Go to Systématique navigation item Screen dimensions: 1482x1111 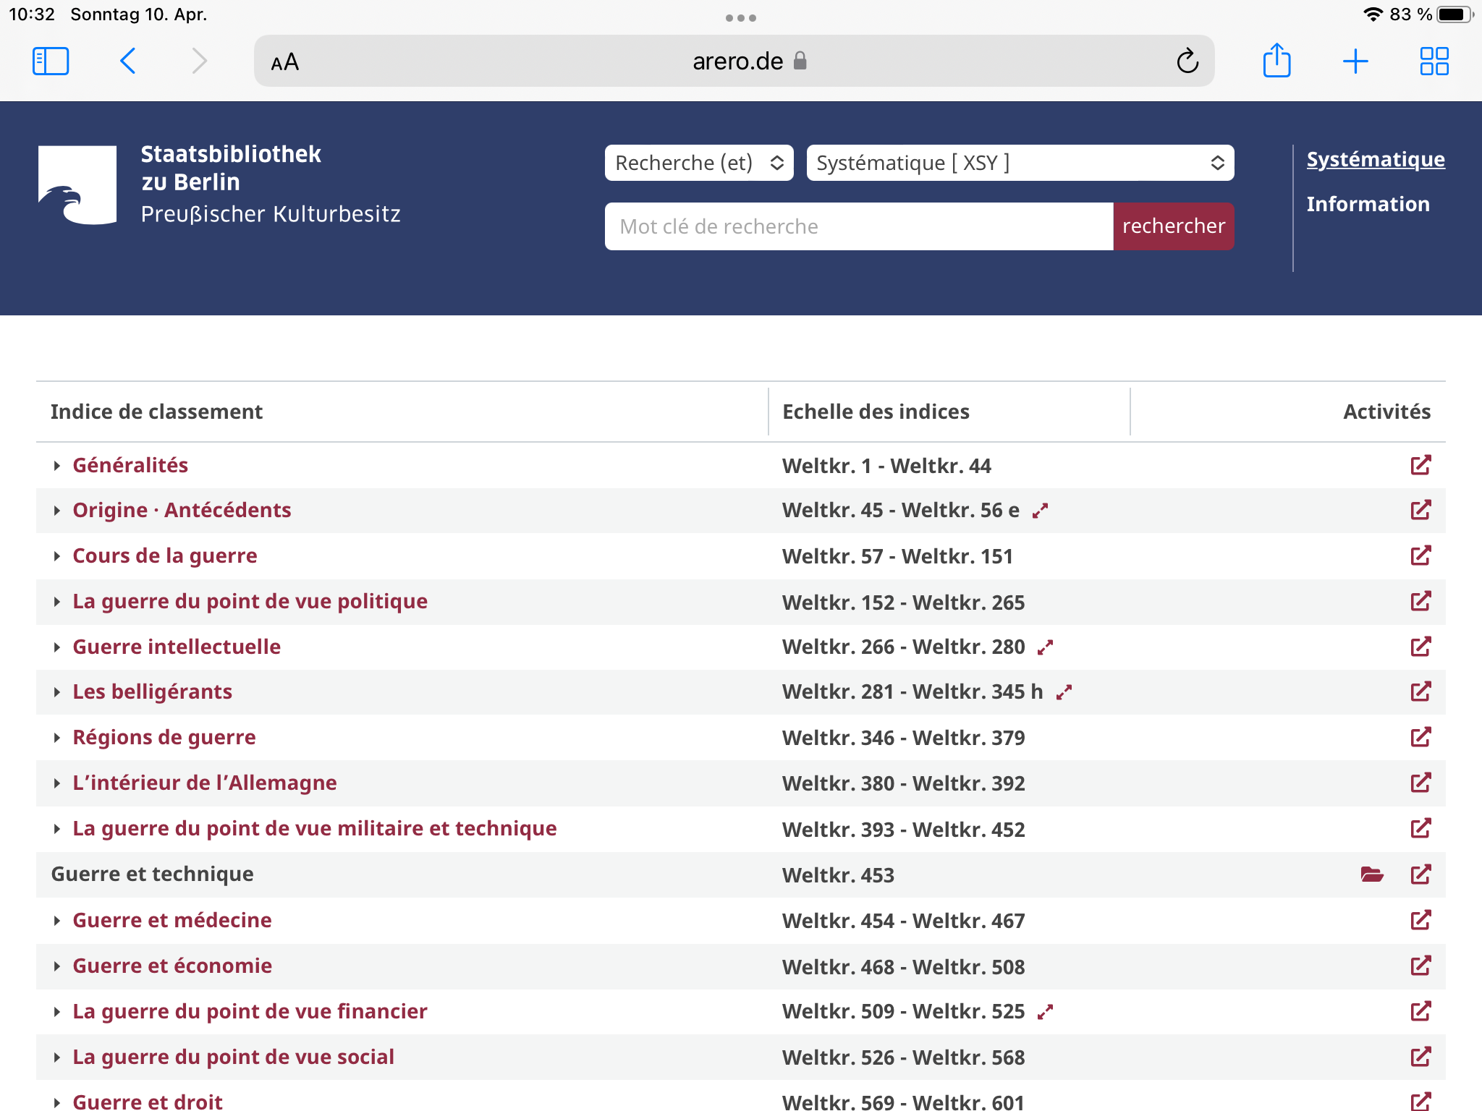[1375, 159]
